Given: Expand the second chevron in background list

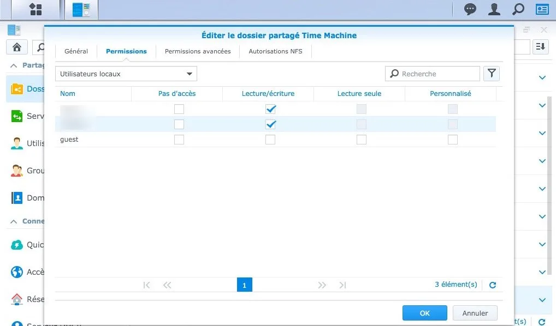Looking at the screenshot, I should 542,105.
